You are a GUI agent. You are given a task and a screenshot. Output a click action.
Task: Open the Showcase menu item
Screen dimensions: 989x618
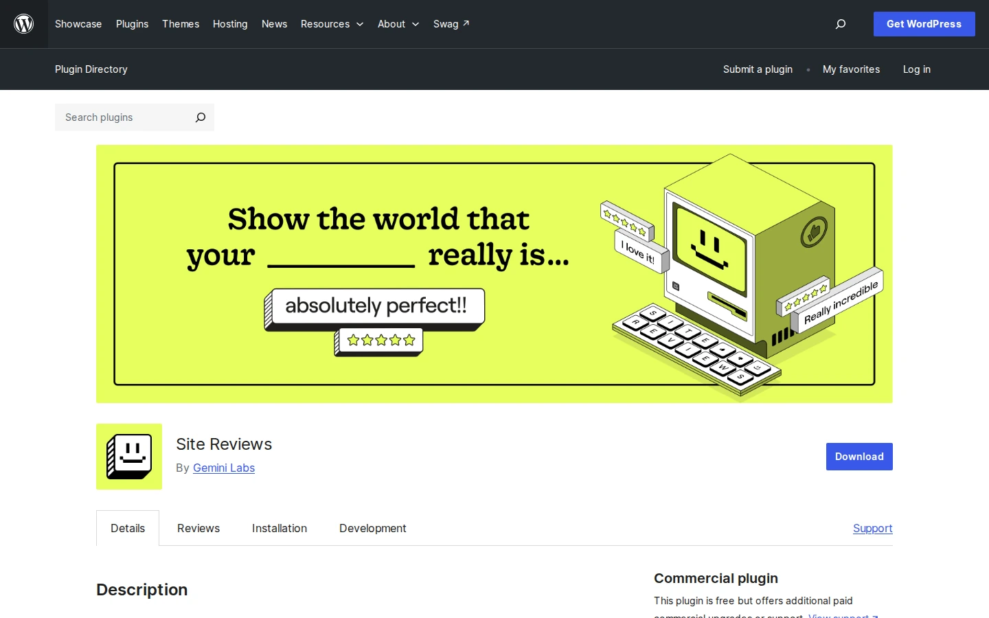78,24
